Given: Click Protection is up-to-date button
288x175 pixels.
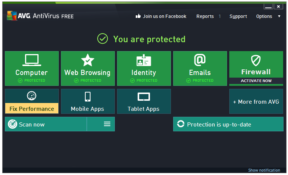Looking at the screenshot, I should (x=228, y=124).
